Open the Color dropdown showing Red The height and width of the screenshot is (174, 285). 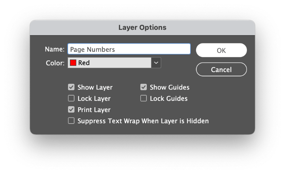coord(114,63)
